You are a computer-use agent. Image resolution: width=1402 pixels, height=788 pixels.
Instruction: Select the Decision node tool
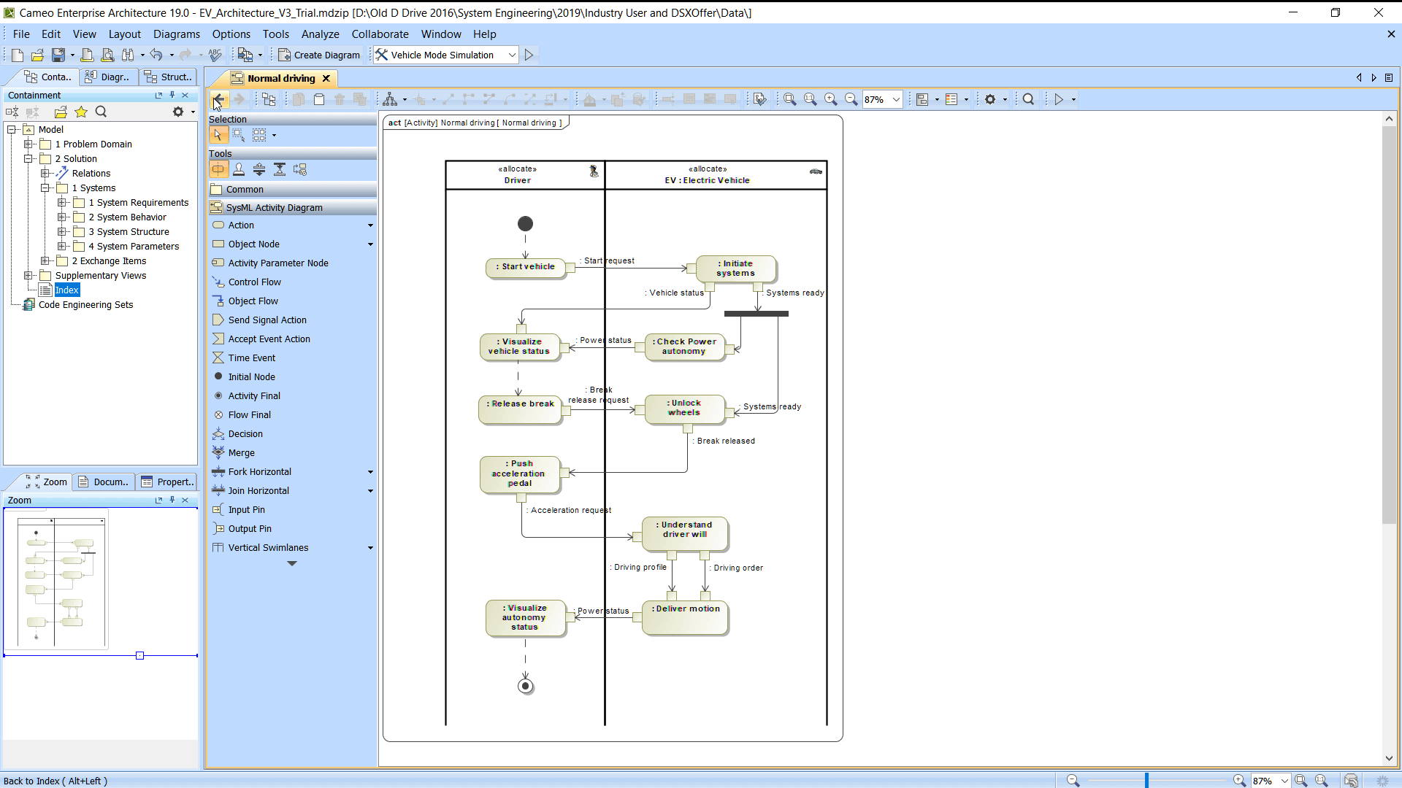click(x=245, y=433)
